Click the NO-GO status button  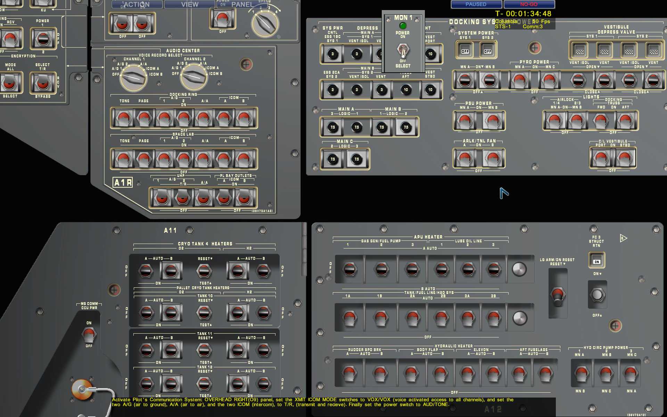pos(529,5)
